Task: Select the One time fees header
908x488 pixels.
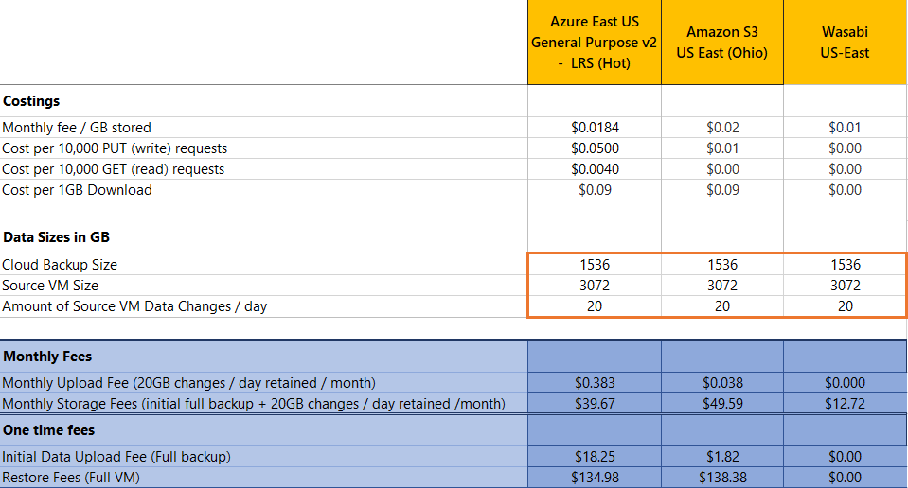Action: [263, 430]
